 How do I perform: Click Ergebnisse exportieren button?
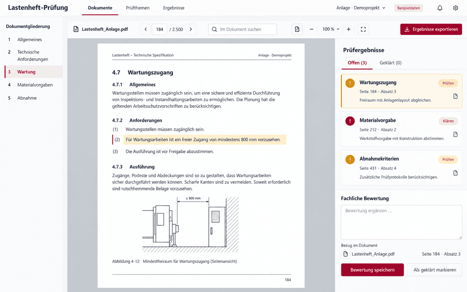pyautogui.click(x=431, y=29)
